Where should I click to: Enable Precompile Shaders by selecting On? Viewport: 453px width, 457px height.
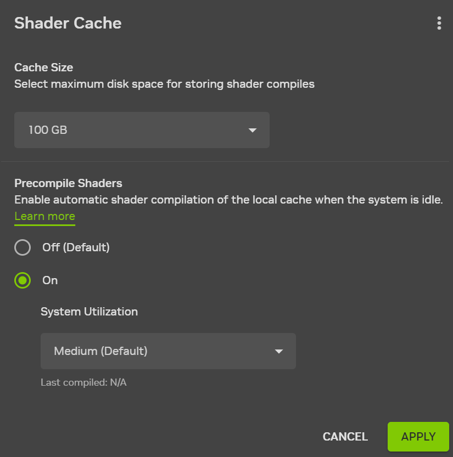[x=23, y=280]
